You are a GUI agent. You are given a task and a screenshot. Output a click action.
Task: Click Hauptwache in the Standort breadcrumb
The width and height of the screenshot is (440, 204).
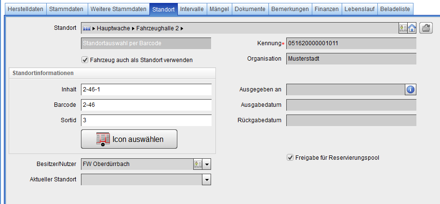click(x=110, y=29)
